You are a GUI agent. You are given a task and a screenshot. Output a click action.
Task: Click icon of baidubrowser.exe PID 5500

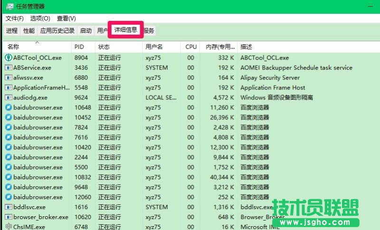(x=9, y=167)
